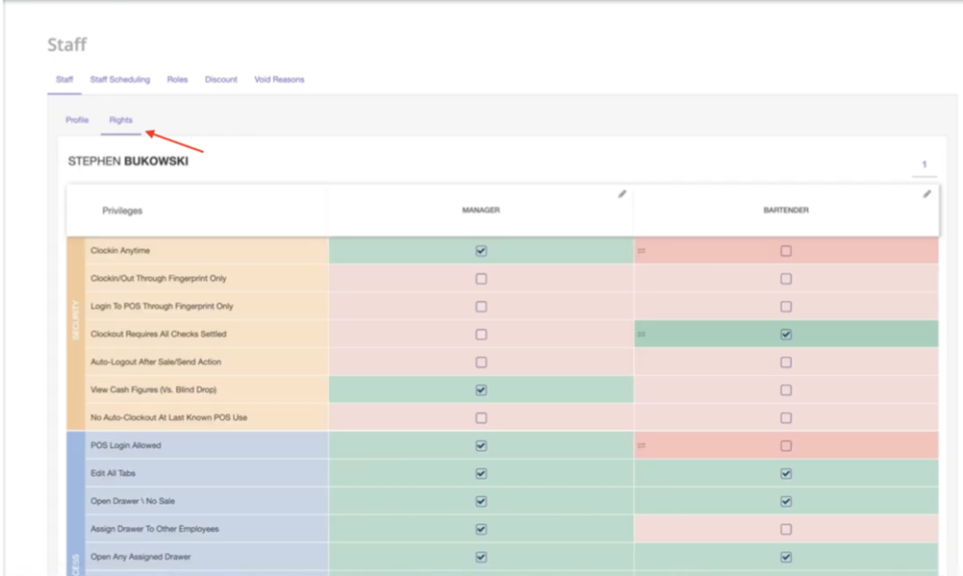Open the Roles tab
The height and width of the screenshot is (576, 963).
[177, 80]
